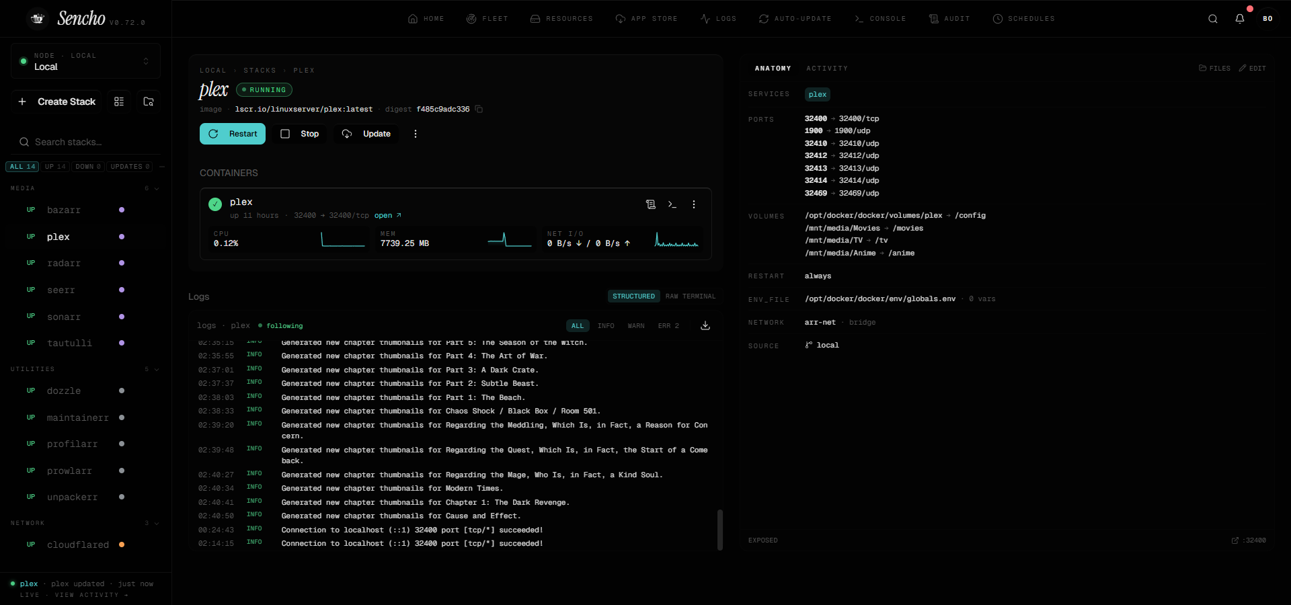Screen dimensions: 1291x605
Task: Open plex container kebab menu
Action: tap(694, 204)
